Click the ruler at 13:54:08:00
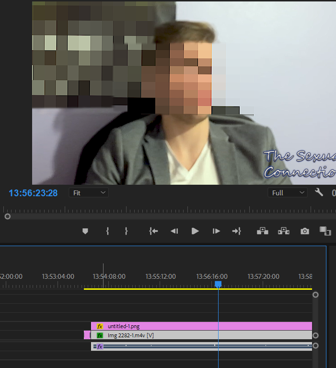336x368 pixels. coord(109,276)
